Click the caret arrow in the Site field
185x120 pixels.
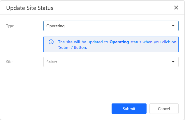pyautogui.click(x=173, y=62)
